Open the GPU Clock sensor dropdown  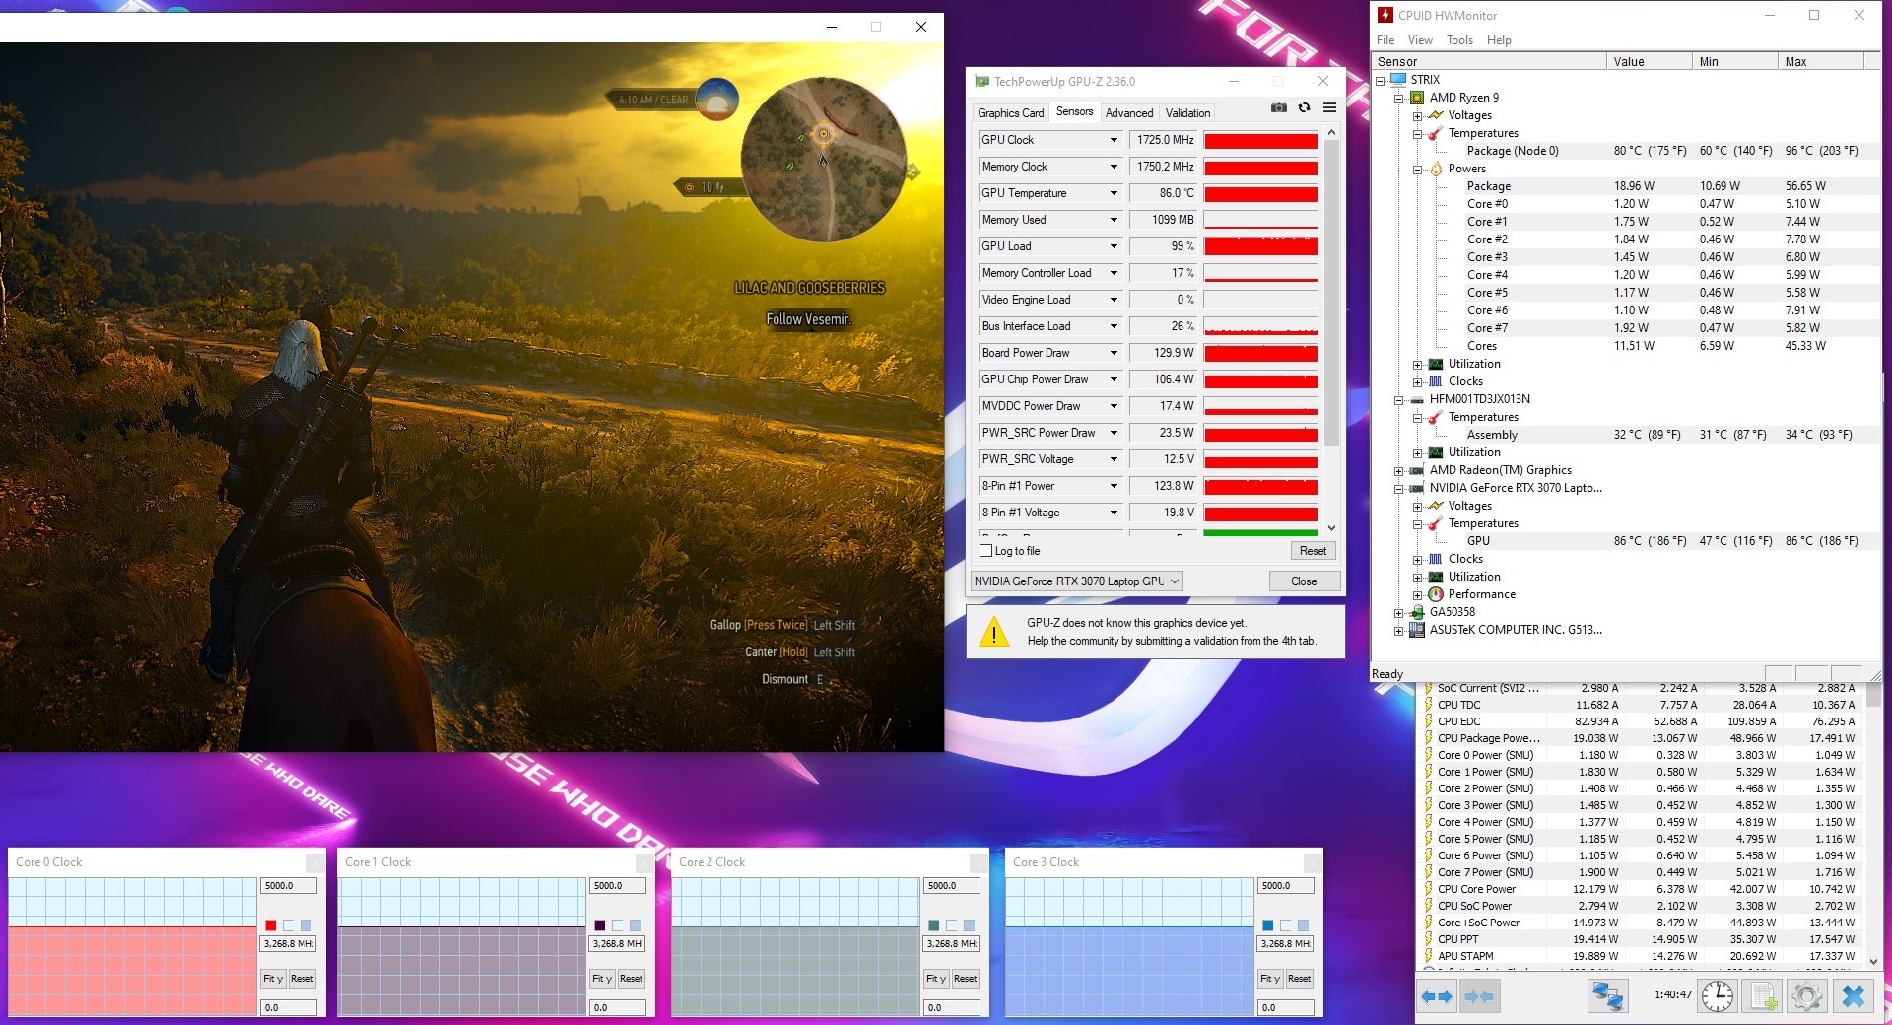(x=1114, y=140)
